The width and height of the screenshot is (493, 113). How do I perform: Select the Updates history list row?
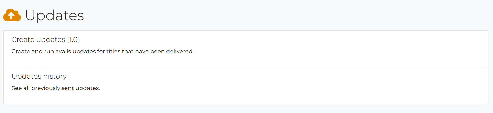click(246, 86)
